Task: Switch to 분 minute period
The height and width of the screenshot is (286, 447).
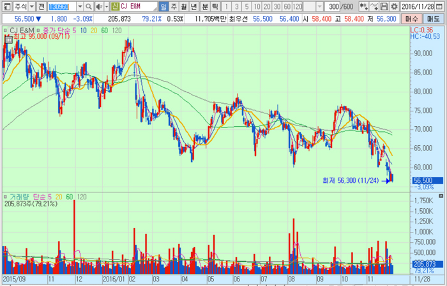Action: coord(205,6)
